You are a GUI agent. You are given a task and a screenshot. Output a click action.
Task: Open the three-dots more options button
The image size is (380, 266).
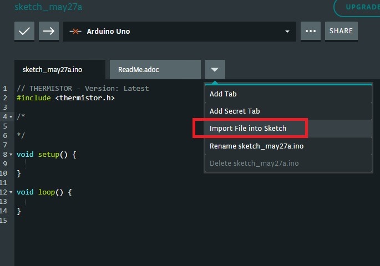pos(311,31)
